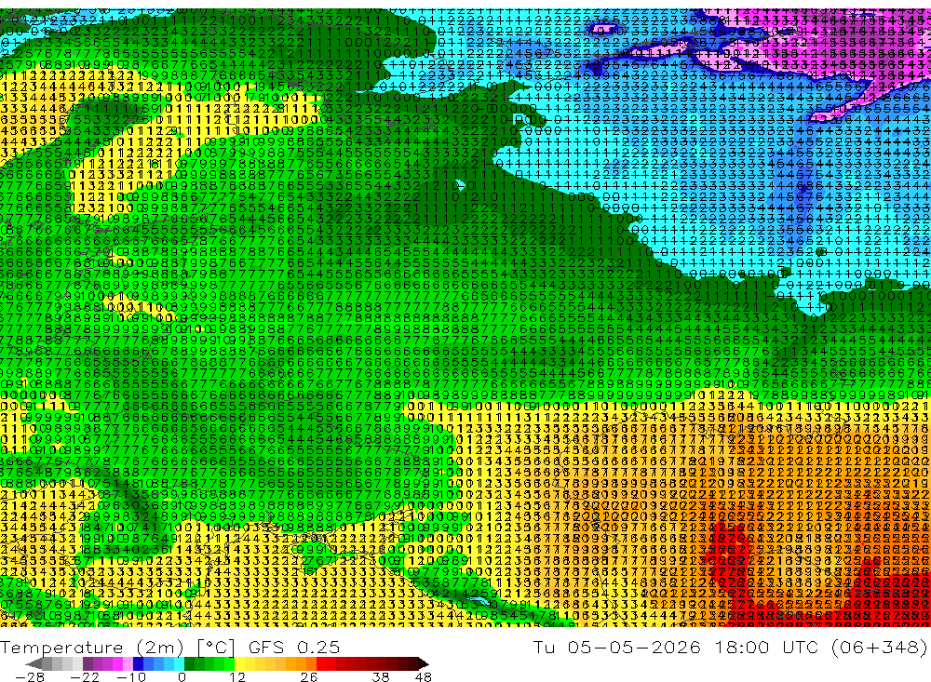Click the '38' colorbar label
931x682 pixels.
click(x=380, y=676)
